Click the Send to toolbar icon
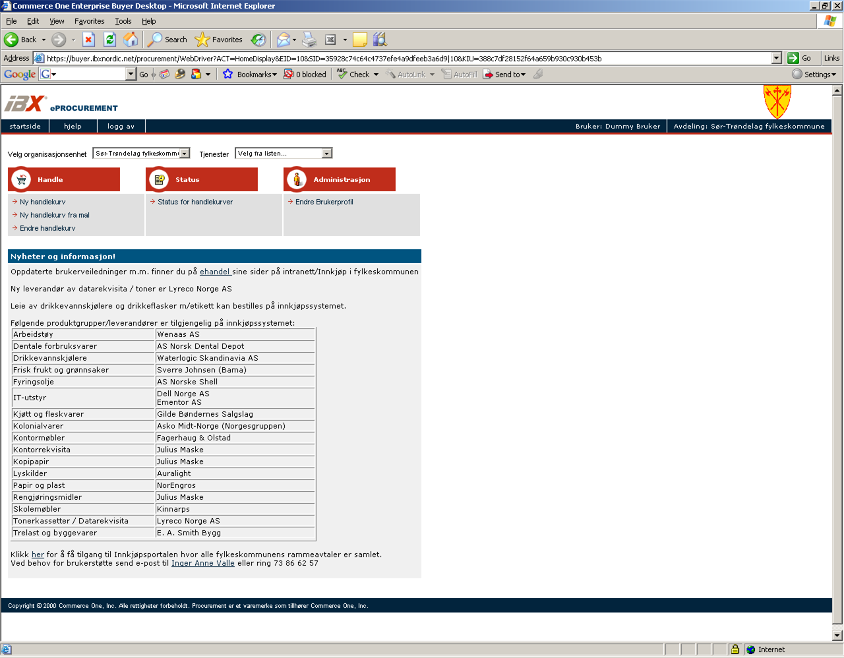This screenshot has width=844, height=658. (x=488, y=75)
